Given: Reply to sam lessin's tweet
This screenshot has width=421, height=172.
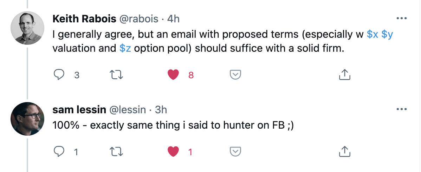Looking at the screenshot, I should 58,152.
